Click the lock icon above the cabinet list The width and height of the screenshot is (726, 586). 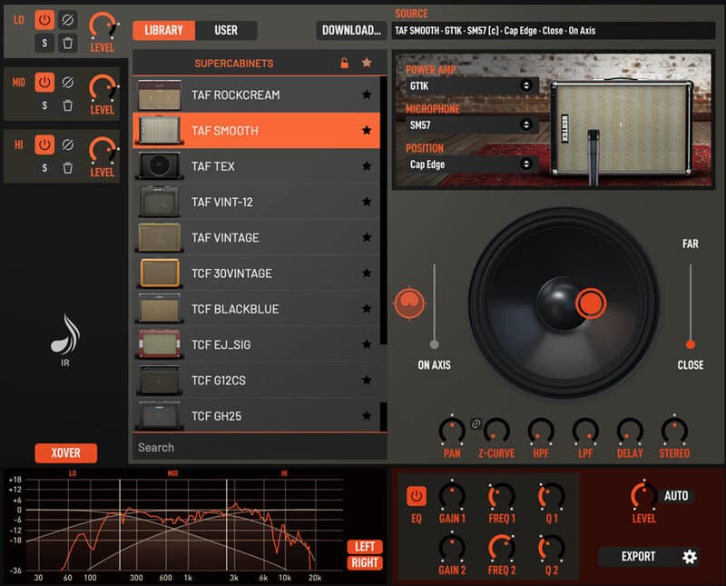[344, 62]
